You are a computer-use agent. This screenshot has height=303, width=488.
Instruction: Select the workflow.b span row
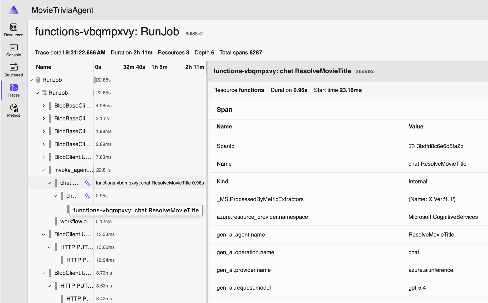tap(76, 221)
